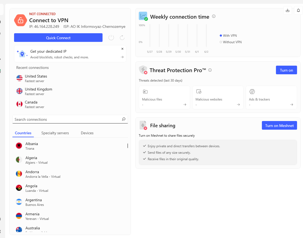Click File sharing document icon
Viewport: 303px width, 238px height.
coord(143,125)
